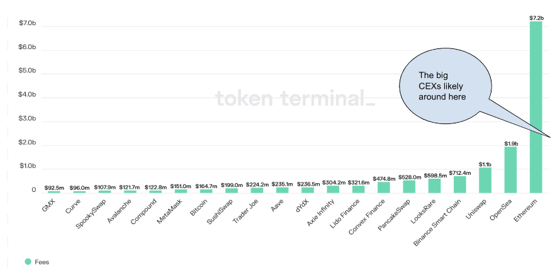Select the Binance Smart Chain bar
555x280 pixels.
pos(460,184)
